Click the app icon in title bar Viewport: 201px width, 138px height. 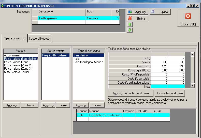[x=3, y=6]
